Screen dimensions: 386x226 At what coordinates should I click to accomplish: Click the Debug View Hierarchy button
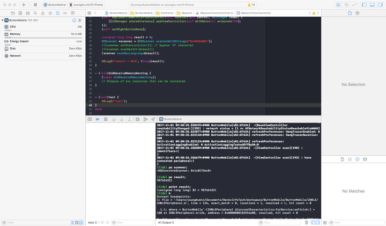tap(138, 119)
